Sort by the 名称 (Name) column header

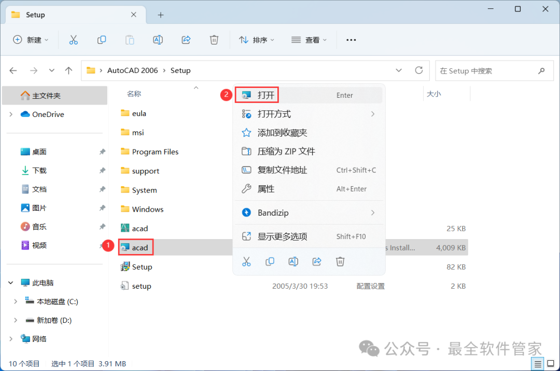click(x=134, y=94)
